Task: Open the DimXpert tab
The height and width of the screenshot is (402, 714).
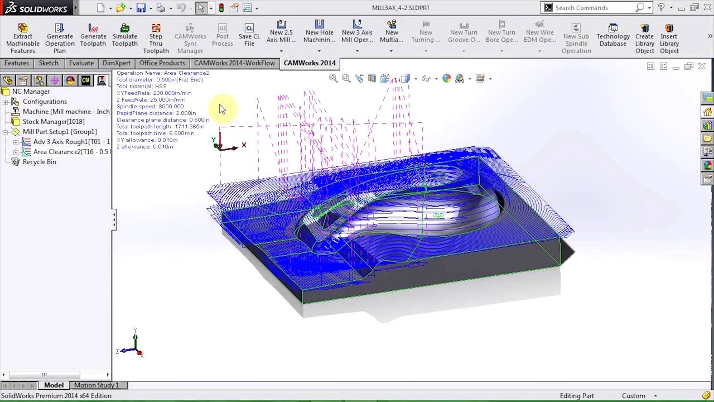Action: 117,63
